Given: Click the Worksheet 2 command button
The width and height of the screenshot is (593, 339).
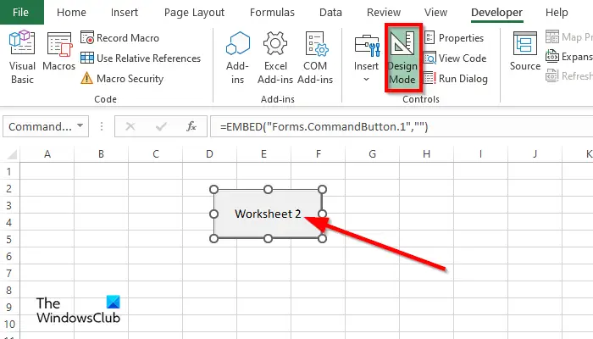Looking at the screenshot, I should pyautogui.click(x=268, y=214).
